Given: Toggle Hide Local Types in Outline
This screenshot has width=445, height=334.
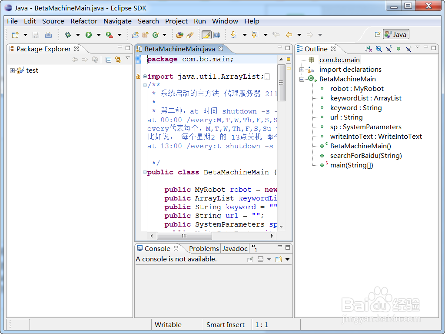Looking at the screenshot, I should [408, 49].
